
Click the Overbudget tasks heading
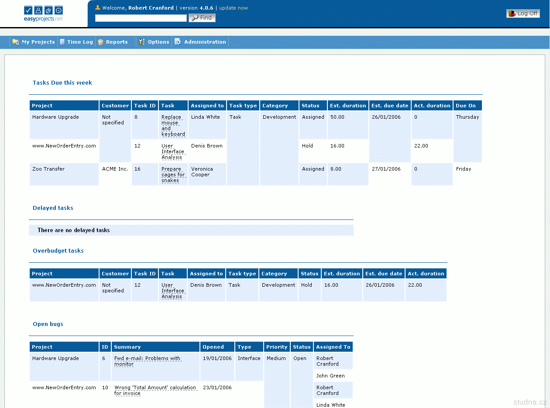point(58,251)
